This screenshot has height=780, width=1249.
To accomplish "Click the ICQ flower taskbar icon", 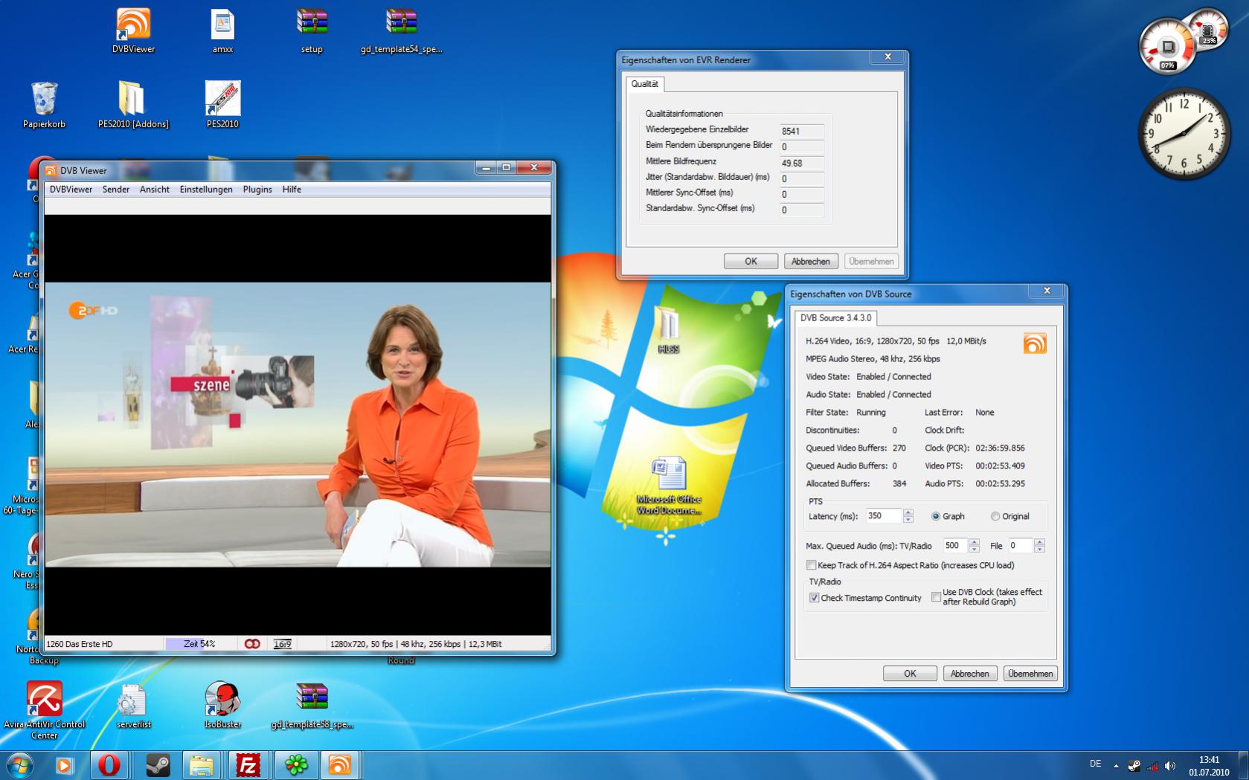I will pyautogui.click(x=296, y=764).
